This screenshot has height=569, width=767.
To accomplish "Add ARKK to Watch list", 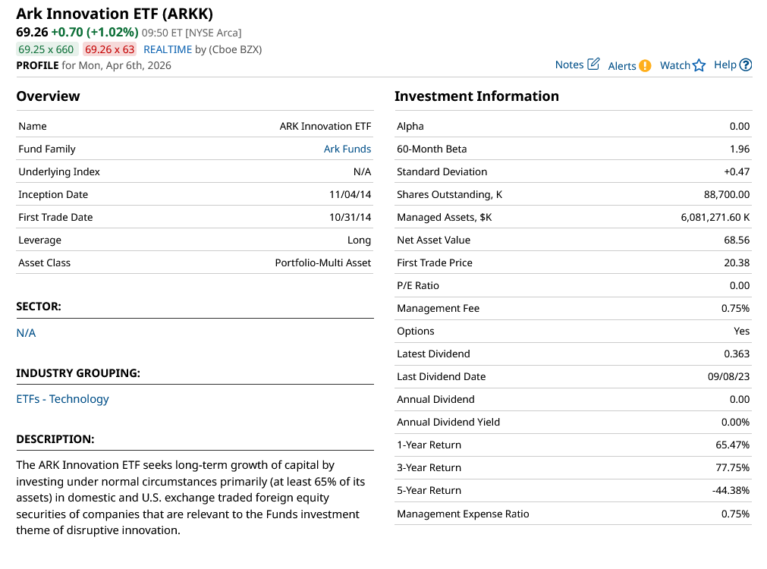I will click(x=674, y=66).
